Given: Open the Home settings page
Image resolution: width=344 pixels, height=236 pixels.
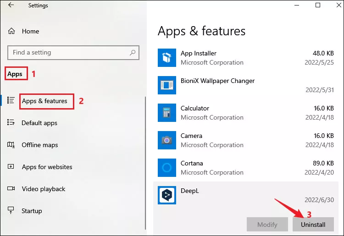Looking at the screenshot, I should [x=30, y=31].
